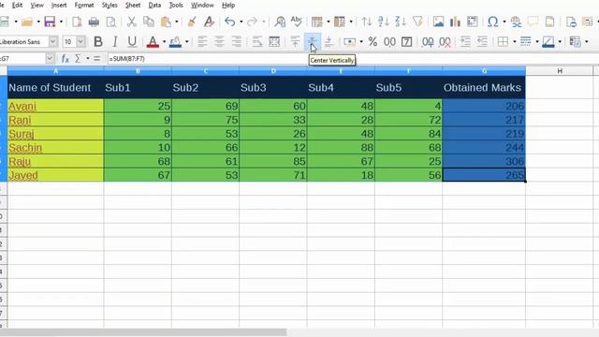Click the Avani student link
Image resolution: width=599 pixels, height=337 pixels.
[x=22, y=106]
